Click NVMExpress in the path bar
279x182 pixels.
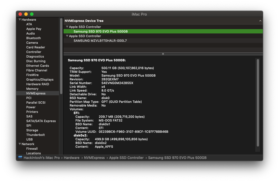(94, 158)
